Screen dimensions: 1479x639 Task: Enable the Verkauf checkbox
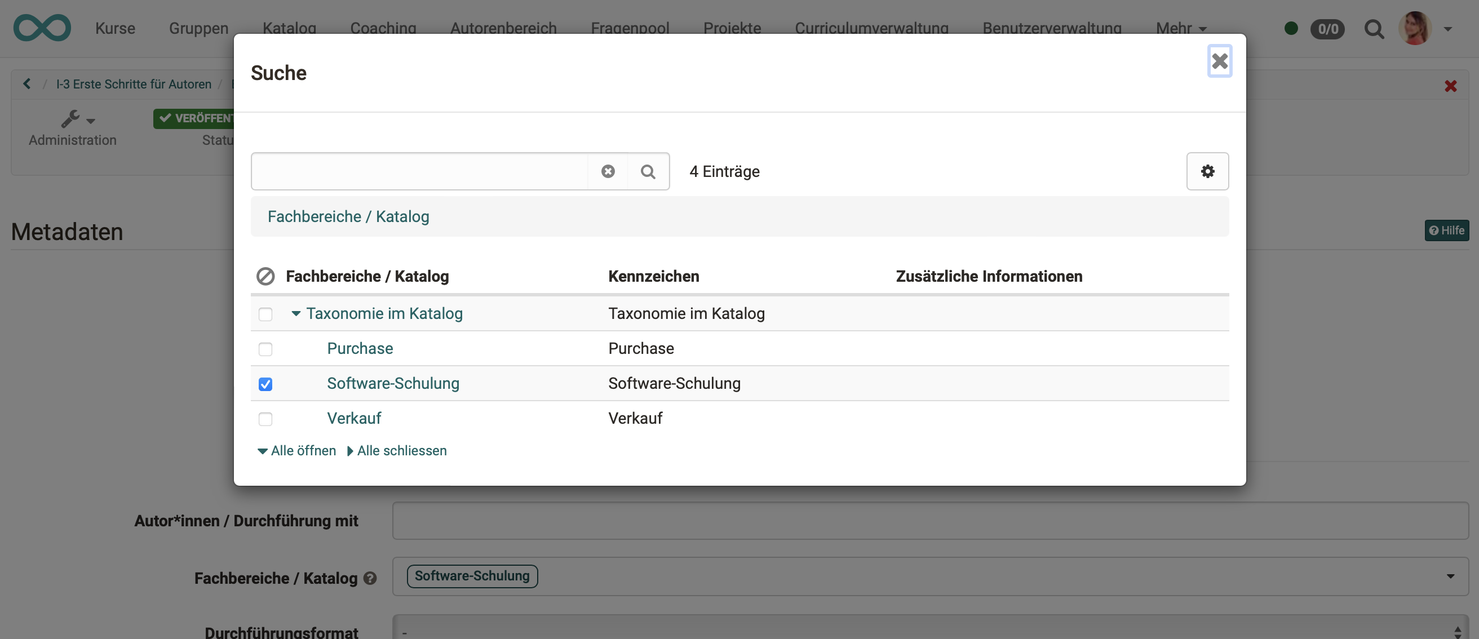pos(265,419)
